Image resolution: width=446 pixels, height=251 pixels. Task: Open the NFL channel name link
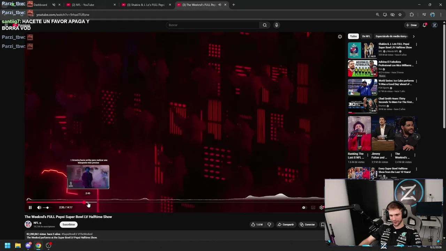tap(36, 223)
